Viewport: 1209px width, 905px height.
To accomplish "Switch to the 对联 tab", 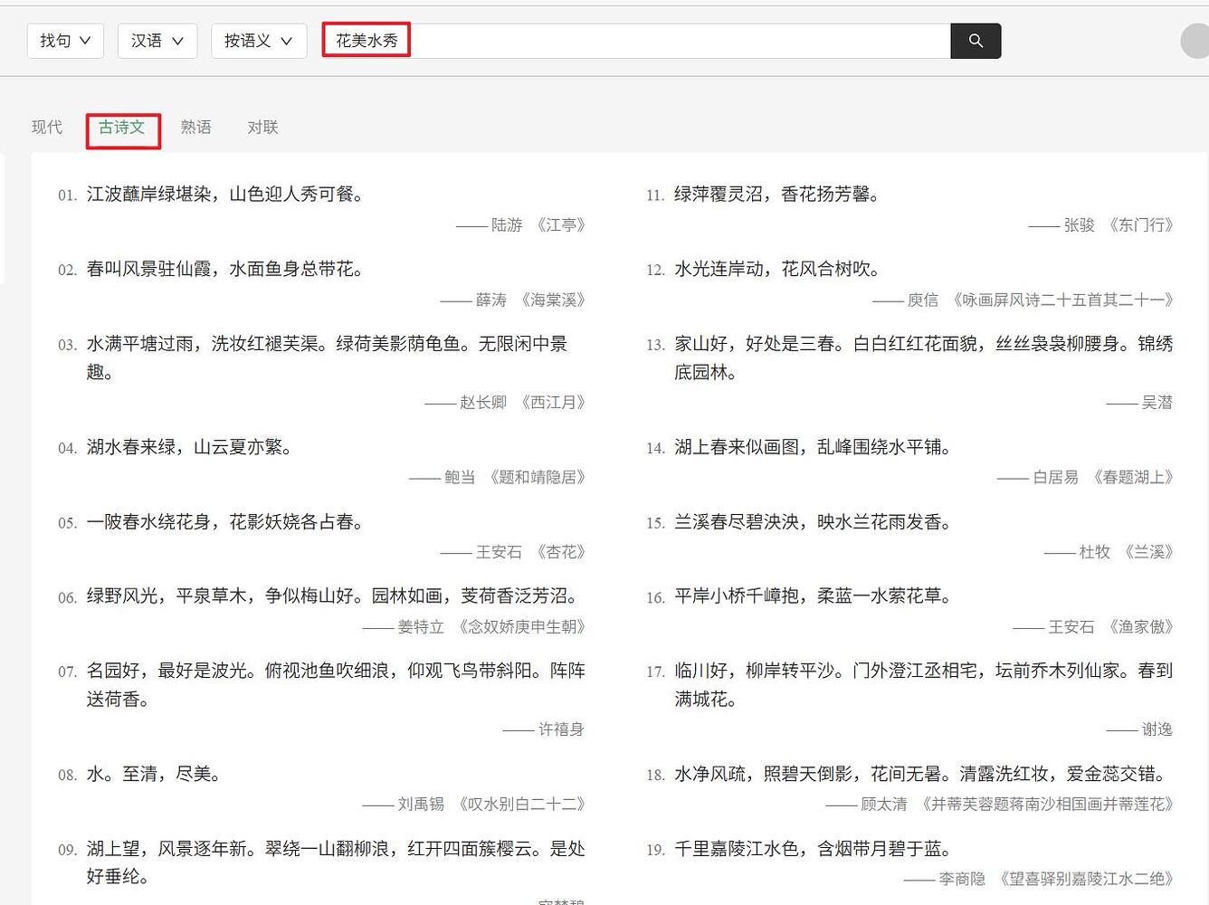I will (x=262, y=127).
